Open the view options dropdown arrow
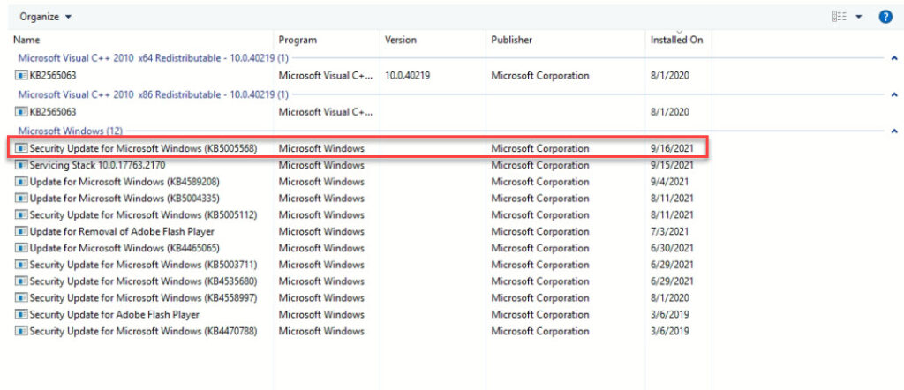The height and width of the screenshot is (390, 904). (858, 17)
